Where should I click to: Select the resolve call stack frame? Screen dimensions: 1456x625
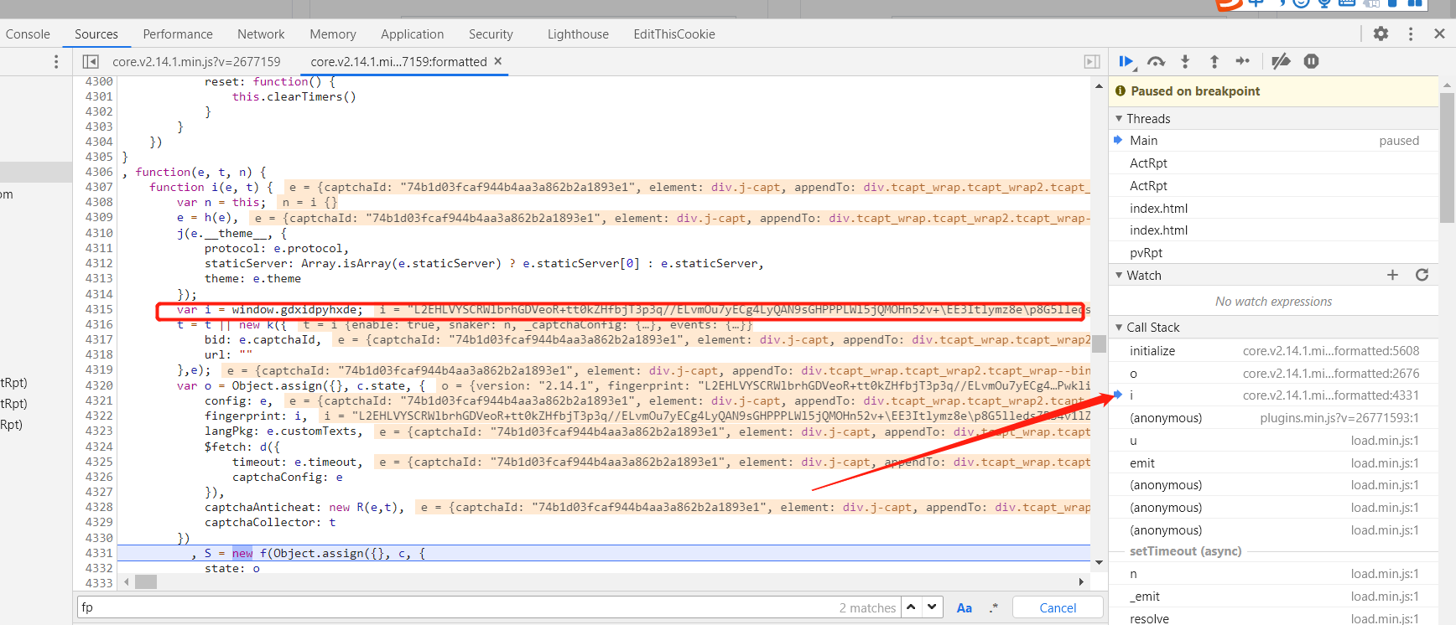click(x=1274, y=618)
